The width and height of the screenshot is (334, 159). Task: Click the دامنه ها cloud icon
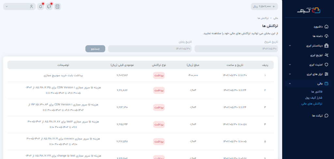click(326, 36)
